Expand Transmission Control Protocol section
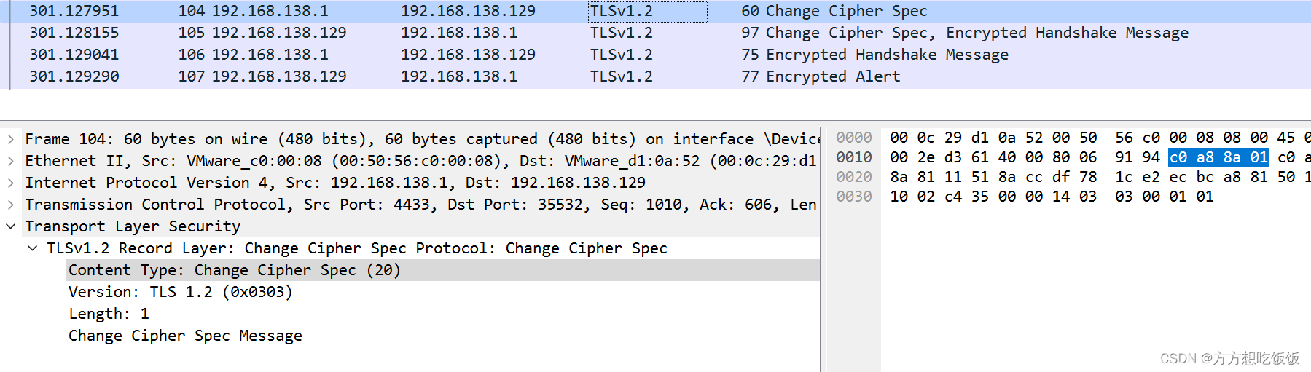 point(10,204)
